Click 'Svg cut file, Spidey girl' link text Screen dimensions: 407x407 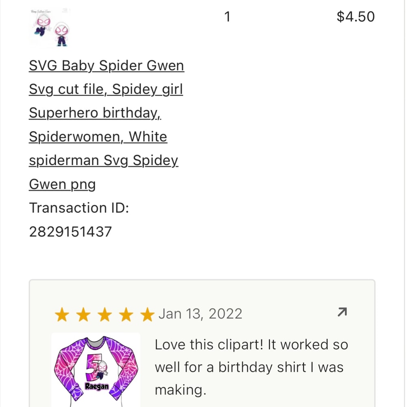105,89
